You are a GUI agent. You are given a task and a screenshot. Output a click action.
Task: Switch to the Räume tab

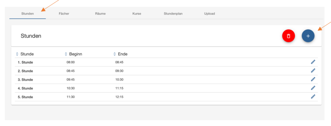pos(100,14)
